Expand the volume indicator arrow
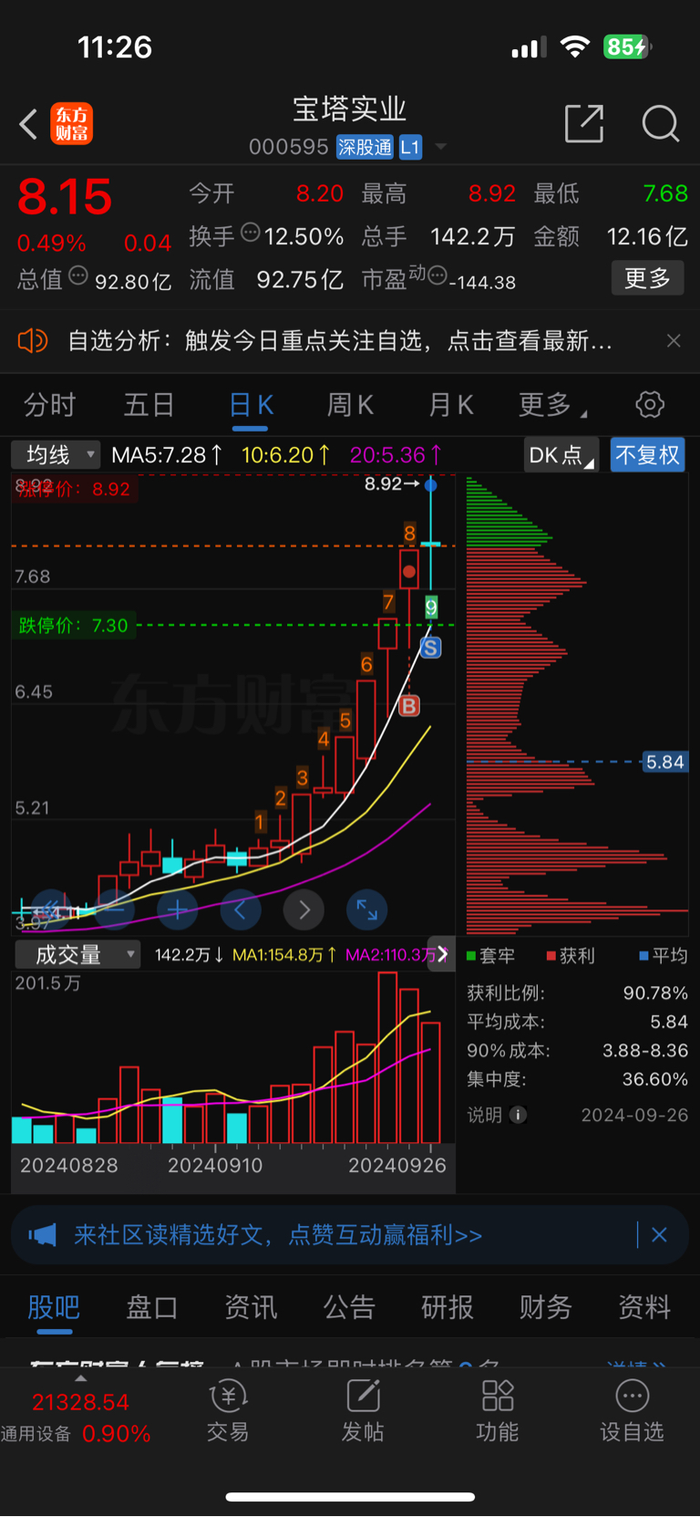 coord(442,954)
